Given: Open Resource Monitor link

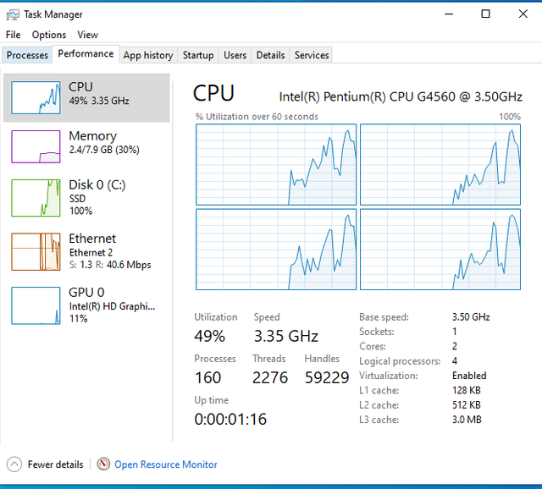Looking at the screenshot, I should coord(166,464).
